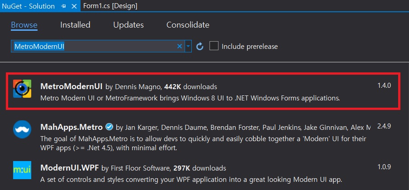Open the search history dropdown arrow
This screenshot has height=190, width=409.
[x=188, y=47]
